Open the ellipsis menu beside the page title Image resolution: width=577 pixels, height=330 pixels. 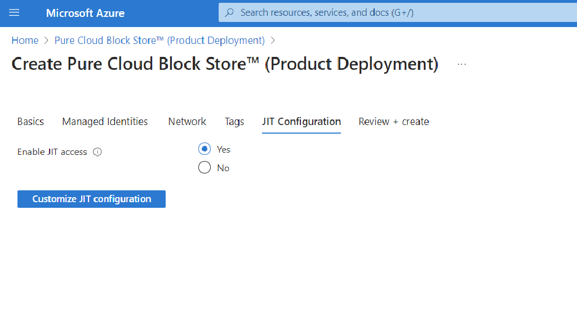tap(461, 64)
